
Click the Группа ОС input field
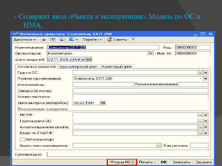pos(135,73)
